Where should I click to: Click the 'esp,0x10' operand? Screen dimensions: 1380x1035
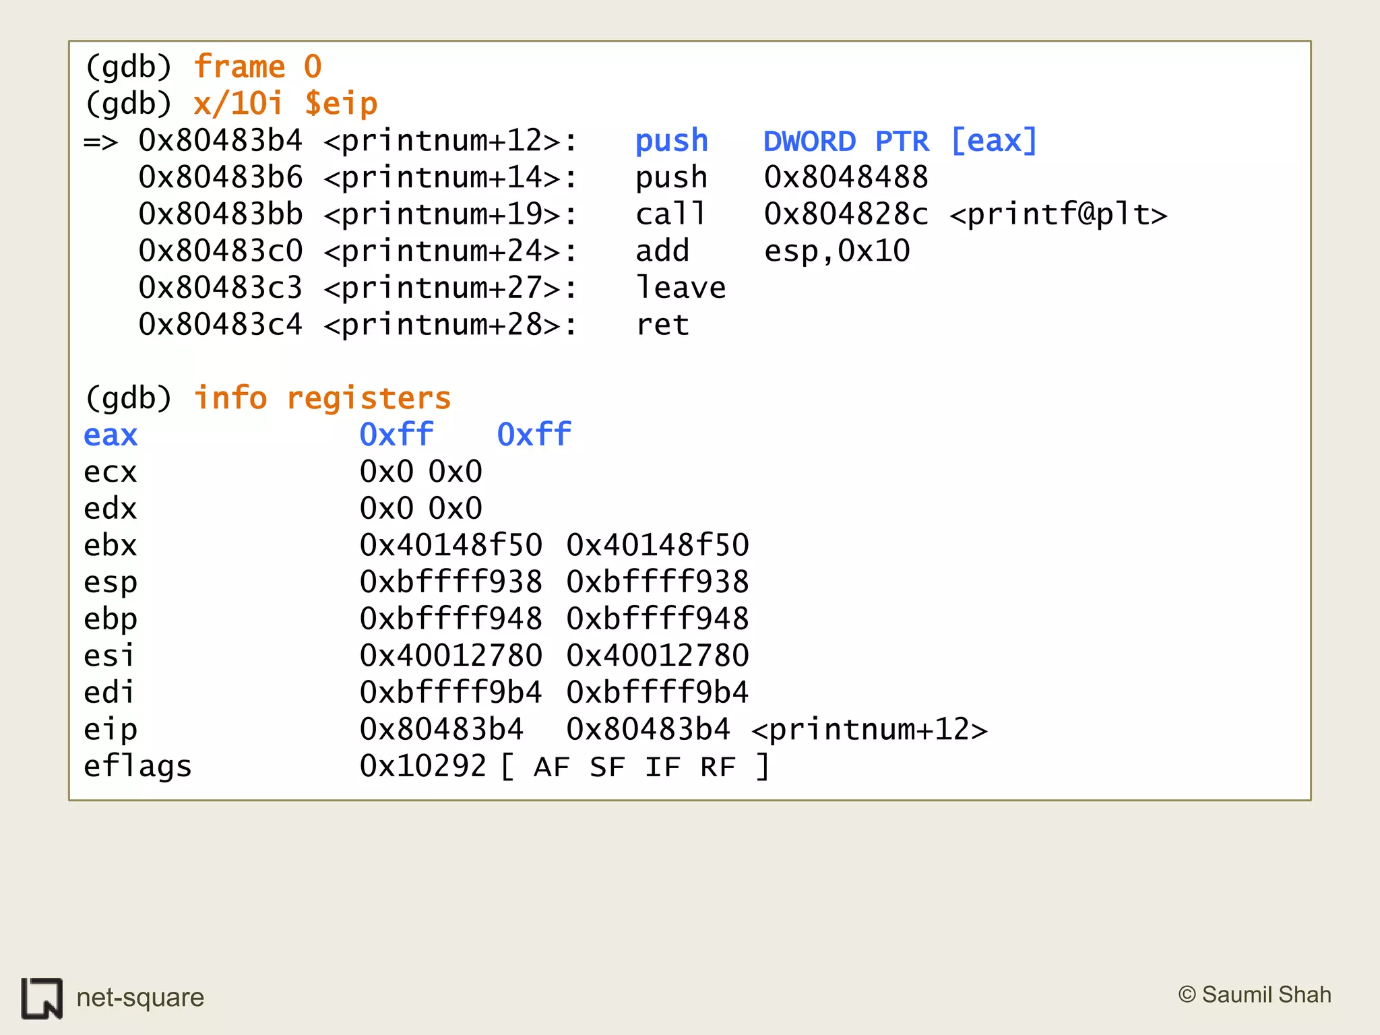[837, 252]
